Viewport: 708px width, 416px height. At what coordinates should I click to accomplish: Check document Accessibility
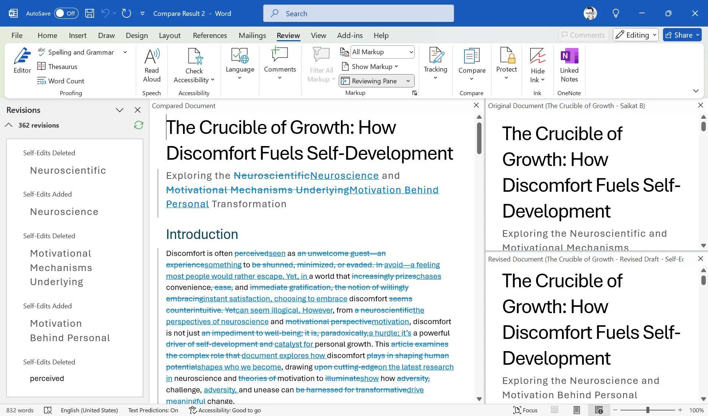194,66
